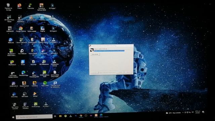
Task: Focus the taskbar search box
Action: point(34,117)
